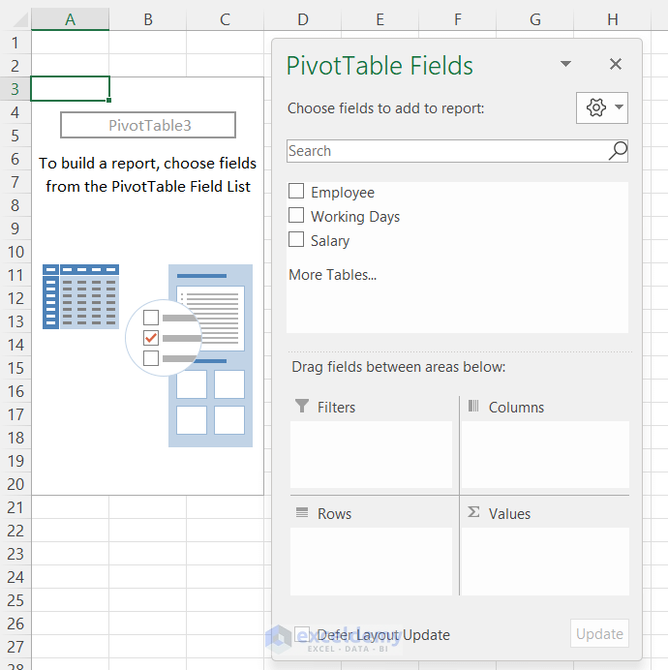Click the Columns area icon
The image size is (668, 670).
coord(473,407)
